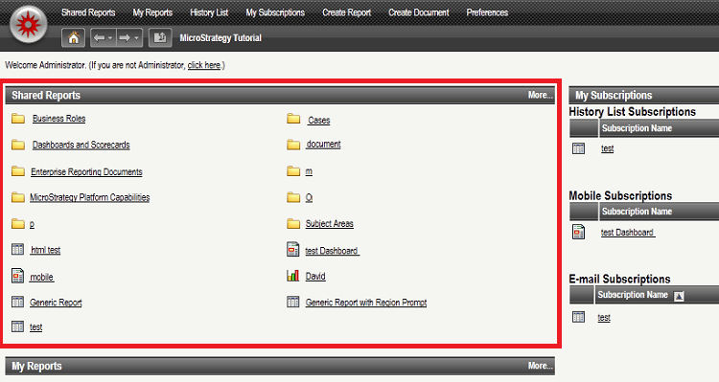Viewport: 719px width, 382px height.
Task: Open Preferences in top menu
Action: pos(487,12)
